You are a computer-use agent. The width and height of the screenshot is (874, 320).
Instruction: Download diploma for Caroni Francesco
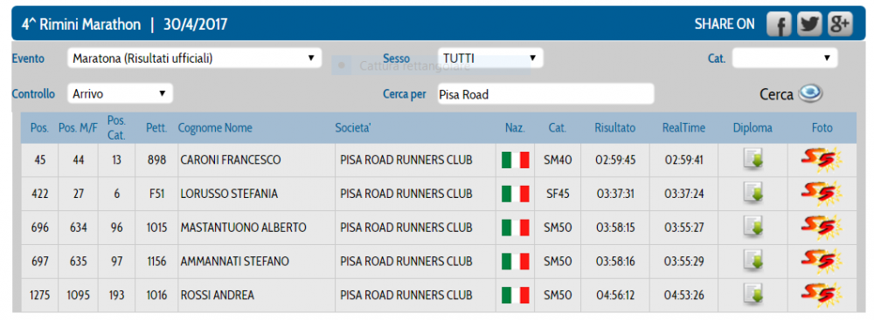click(753, 160)
